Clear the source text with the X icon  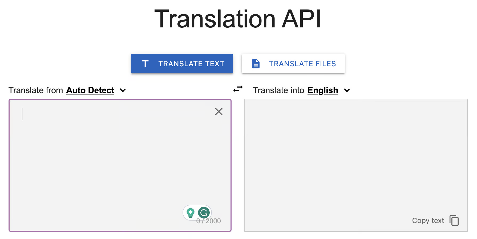click(x=219, y=112)
